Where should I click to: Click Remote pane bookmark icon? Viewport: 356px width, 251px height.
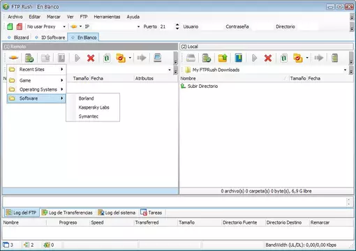click(x=61, y=58)
